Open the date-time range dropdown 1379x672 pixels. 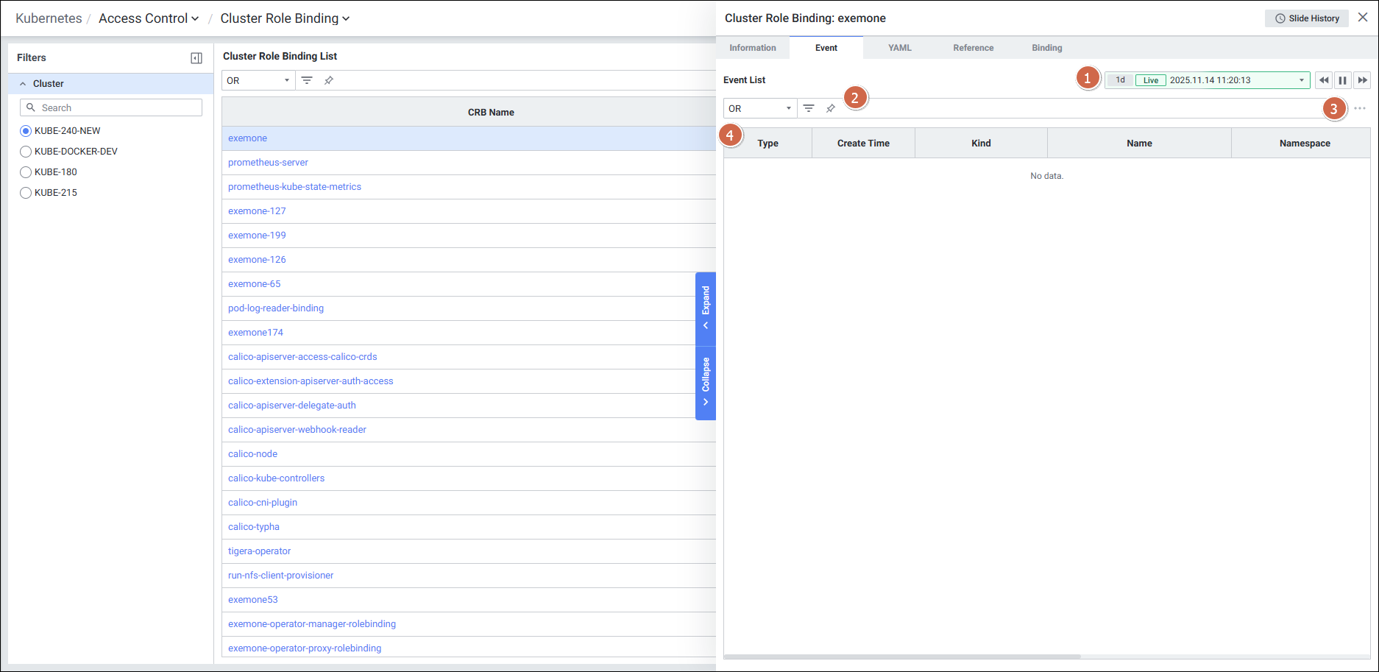click(1301, 80)
